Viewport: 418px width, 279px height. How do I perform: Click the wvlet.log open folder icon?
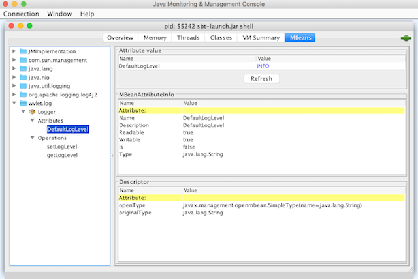click(x=24, y=103)
